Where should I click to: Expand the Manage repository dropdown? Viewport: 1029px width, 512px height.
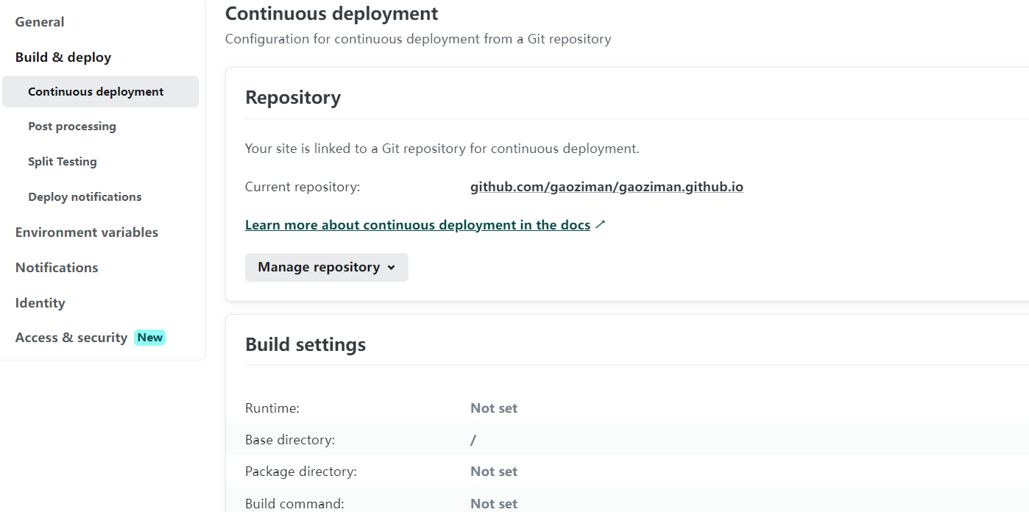click(x=326, y=267)
